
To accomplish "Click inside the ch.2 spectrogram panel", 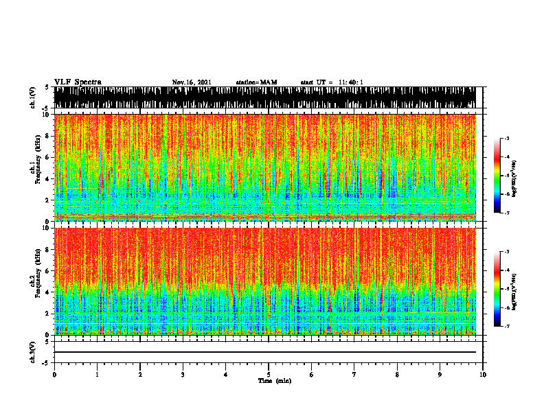I will pos(265,281).
